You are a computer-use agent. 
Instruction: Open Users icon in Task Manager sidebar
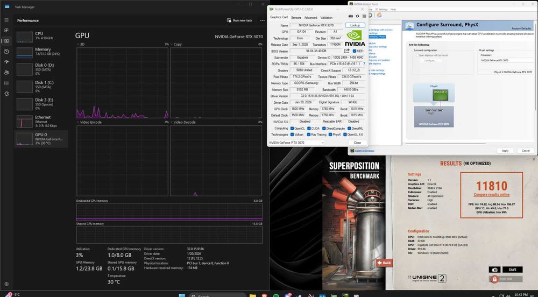(6, 72)
